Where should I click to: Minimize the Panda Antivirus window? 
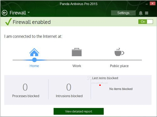[147, 4]
